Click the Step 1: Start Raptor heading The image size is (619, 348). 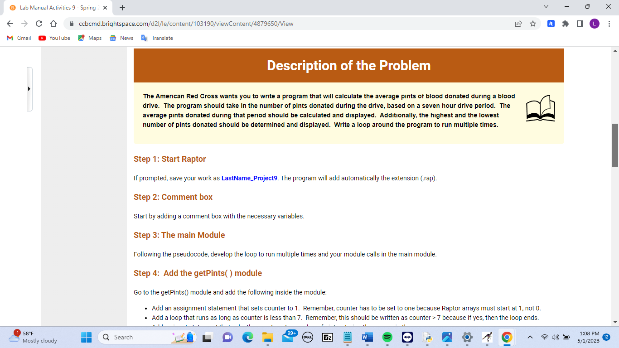coord(170,159)
